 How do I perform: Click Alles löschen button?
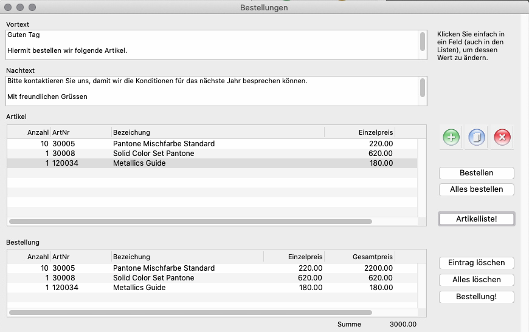pyautogui.click(x=476, y=280)
